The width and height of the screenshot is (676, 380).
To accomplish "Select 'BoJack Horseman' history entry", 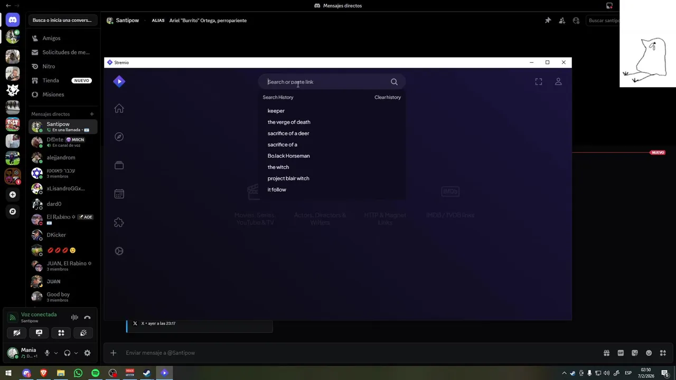I will click(x=289, y=156).
